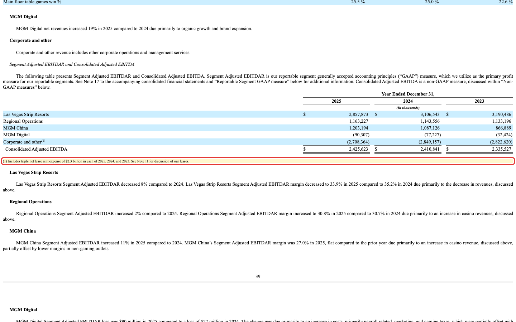Click the Year Ended December 31 header

(x=408, y=94)
